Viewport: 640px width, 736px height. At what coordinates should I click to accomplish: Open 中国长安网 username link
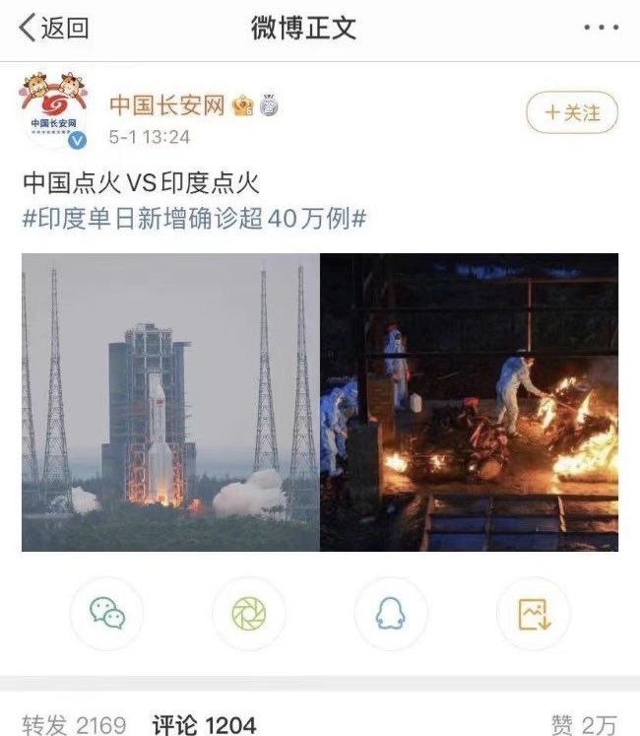(x=167, y=104)
